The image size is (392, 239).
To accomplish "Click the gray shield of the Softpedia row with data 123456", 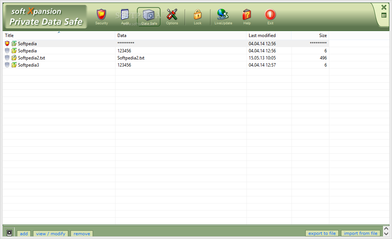I will tap(7, 50).
